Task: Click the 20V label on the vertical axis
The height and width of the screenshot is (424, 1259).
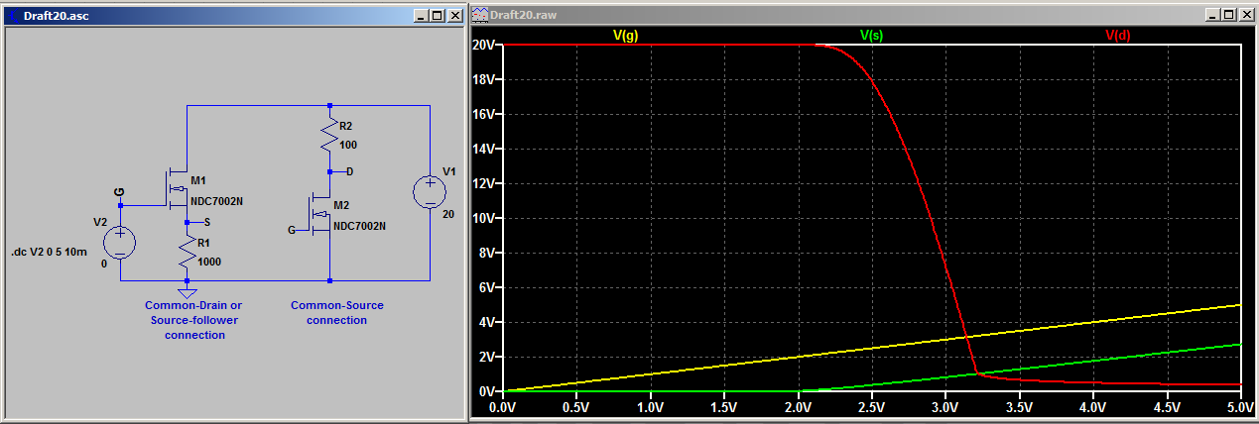Action: click(x=484, y=46)
